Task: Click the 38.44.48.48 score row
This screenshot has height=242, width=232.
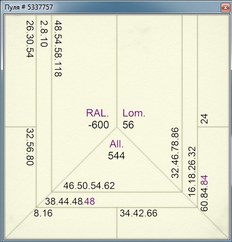Action: click(x=70, y=202)
